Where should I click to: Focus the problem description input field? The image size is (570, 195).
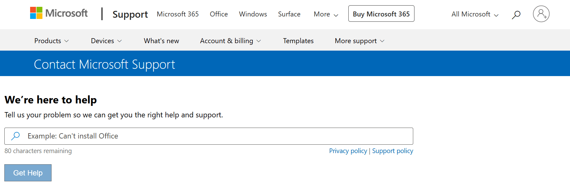pyautogui.click(x=217, y=136)
